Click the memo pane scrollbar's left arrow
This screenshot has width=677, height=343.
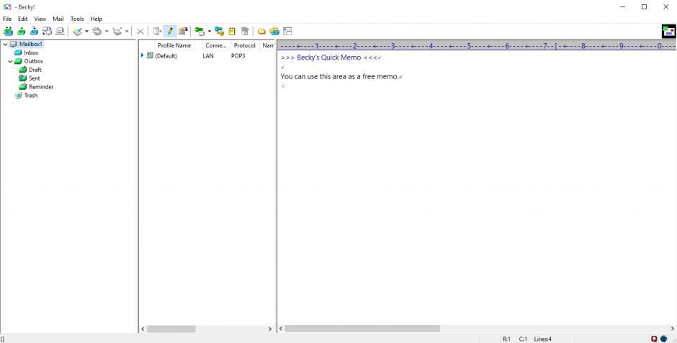point(281,329)
